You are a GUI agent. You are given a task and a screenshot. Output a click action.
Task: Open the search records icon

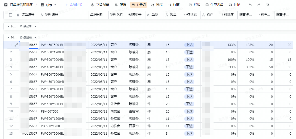point(268,5)
